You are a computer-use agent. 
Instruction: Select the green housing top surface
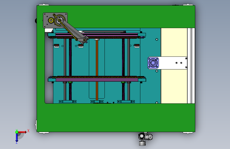tap(116, 117)
